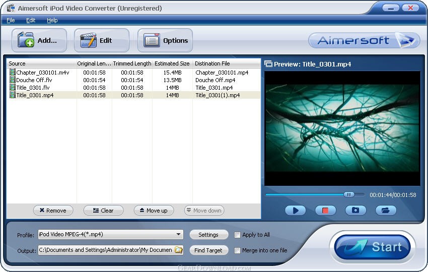This screenshot has width=428, height=272.
Task: Open the snapshot folder icon
Action: (x=385, y=210)
